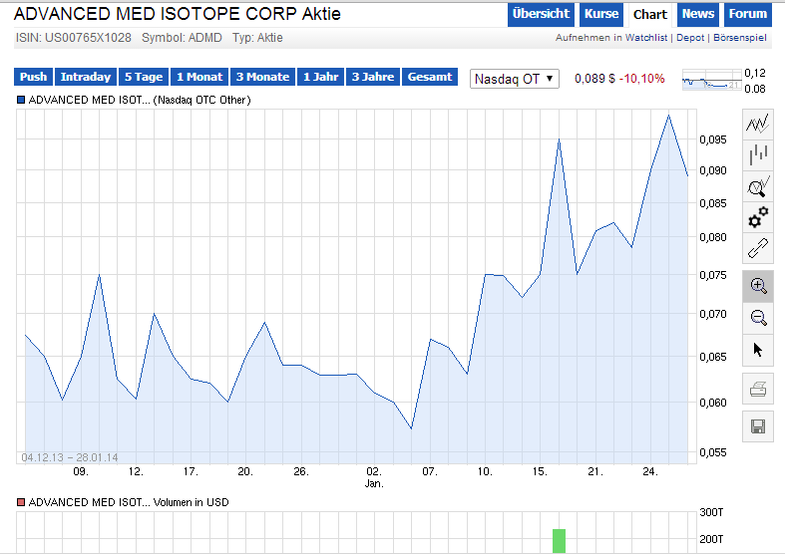Open chart settings gears icon
The image size is (785, 554).
pyautogui.click(x=758, y=216)
